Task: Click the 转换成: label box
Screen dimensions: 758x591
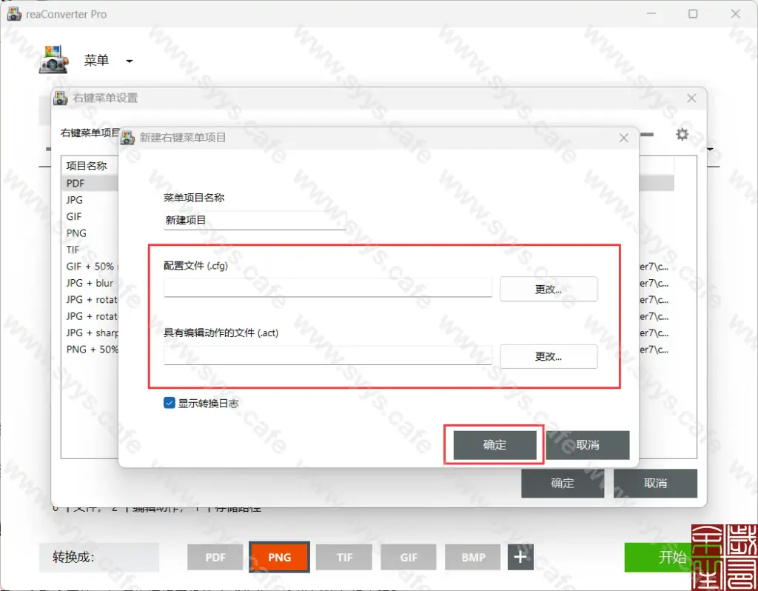Action: pyautogui.click(x=99, y=557)
